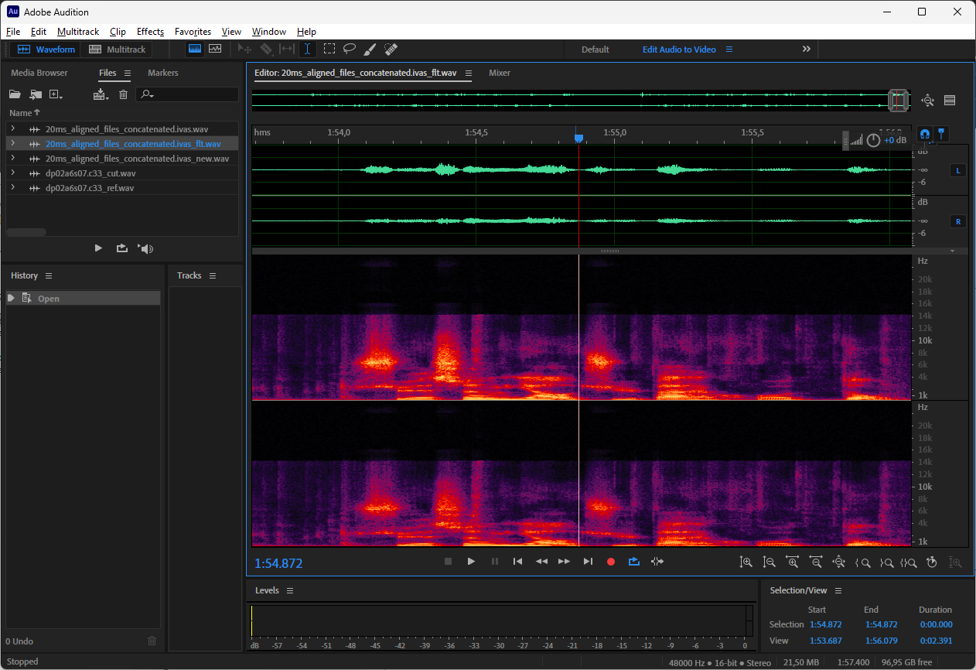The width and height of the screenshot is (976, 670).
Task: Open the workspace overflow chevron menu
Action: tap(806, 49)
